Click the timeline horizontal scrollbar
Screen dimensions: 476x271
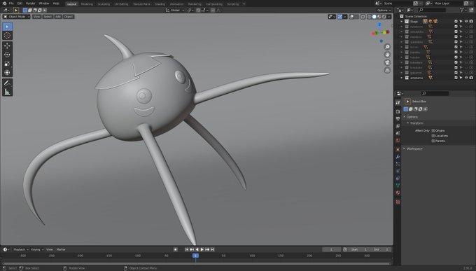tap(197, 263)
